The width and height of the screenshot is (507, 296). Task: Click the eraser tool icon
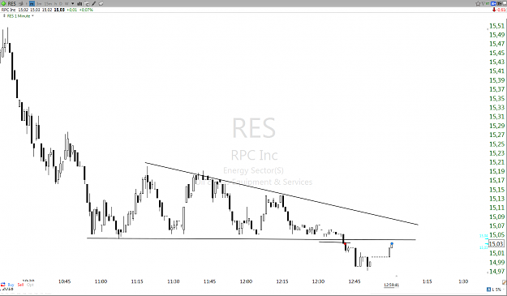101,3
